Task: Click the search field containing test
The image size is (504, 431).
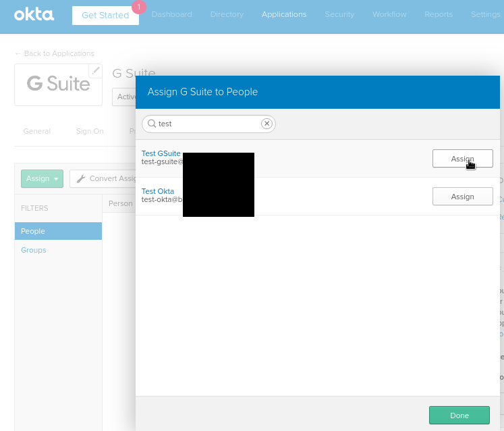Action: [x=208, y=124]
